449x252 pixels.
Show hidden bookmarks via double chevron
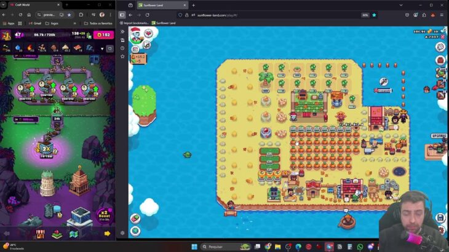[75, 23]
